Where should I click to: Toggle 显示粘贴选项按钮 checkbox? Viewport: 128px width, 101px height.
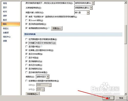26,24
